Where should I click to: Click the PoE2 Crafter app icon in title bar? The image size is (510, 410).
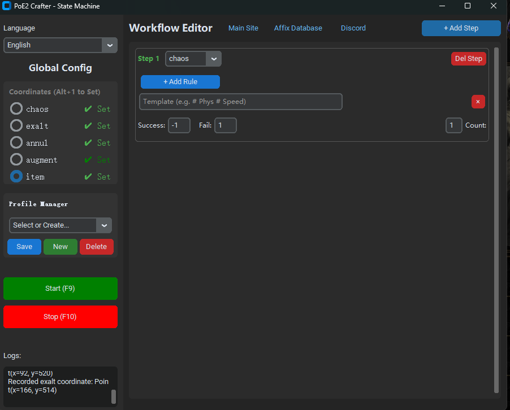pyautogui.click(x=7, y=6)
